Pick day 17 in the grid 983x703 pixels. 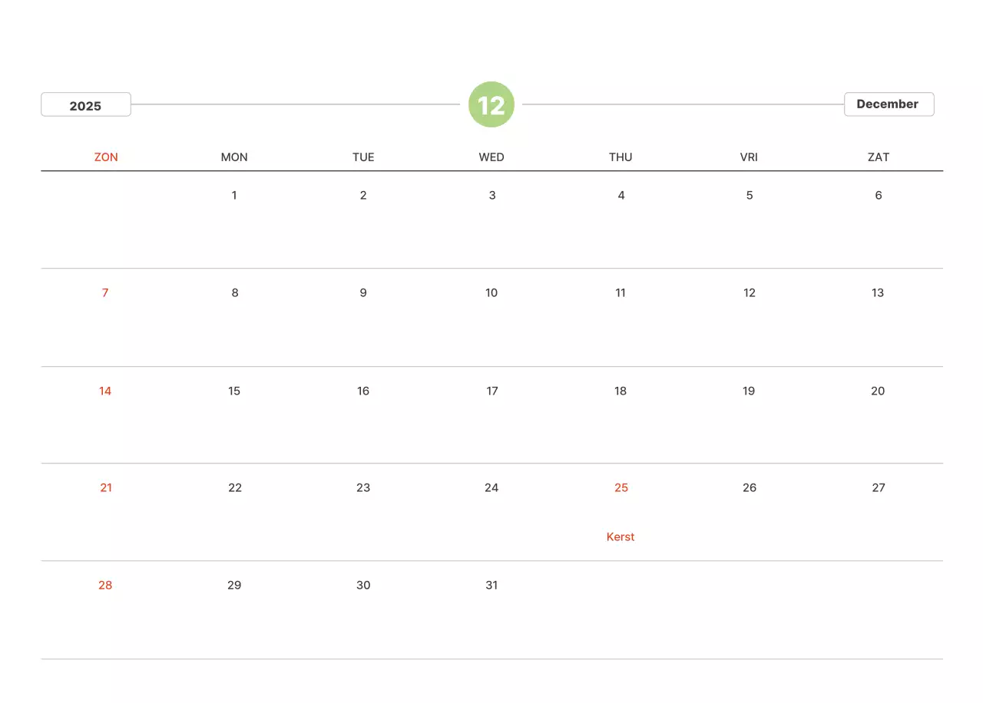492,391
